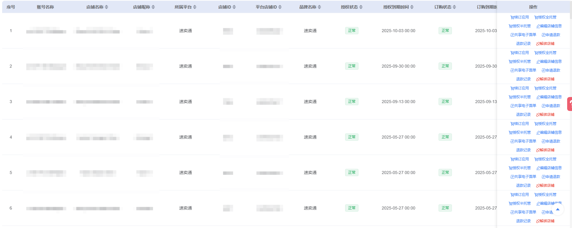The height and width of the screenshot is (228, 572).
Task: Open 编辑店铺信息 for row 4
Action: point(549,132)
